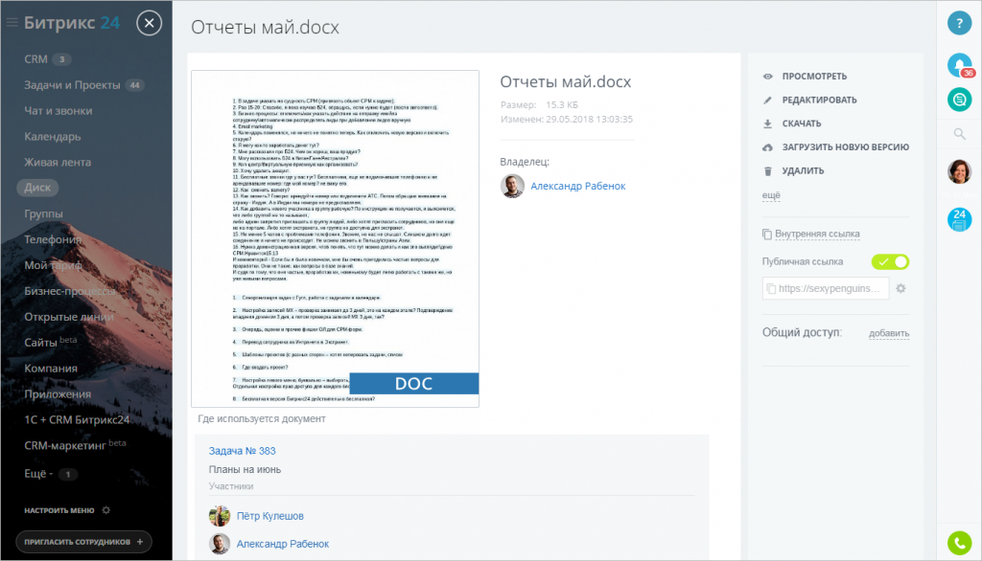Screen dimensions: 982x561
Task: Click the gear icon next to Настроить меню
Action: [x=105, y=510]
